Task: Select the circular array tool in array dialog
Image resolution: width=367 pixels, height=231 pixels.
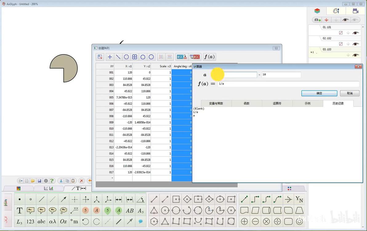Action: 127,57
